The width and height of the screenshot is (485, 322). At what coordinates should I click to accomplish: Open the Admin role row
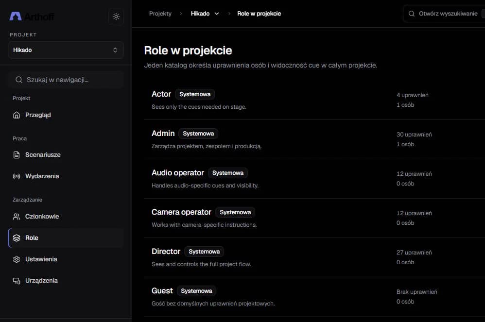tap(314, 139)
